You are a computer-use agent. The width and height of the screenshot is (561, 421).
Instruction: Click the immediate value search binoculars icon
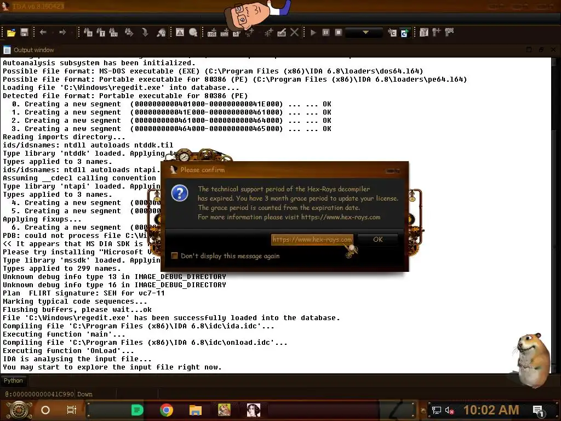coord(88,32)
